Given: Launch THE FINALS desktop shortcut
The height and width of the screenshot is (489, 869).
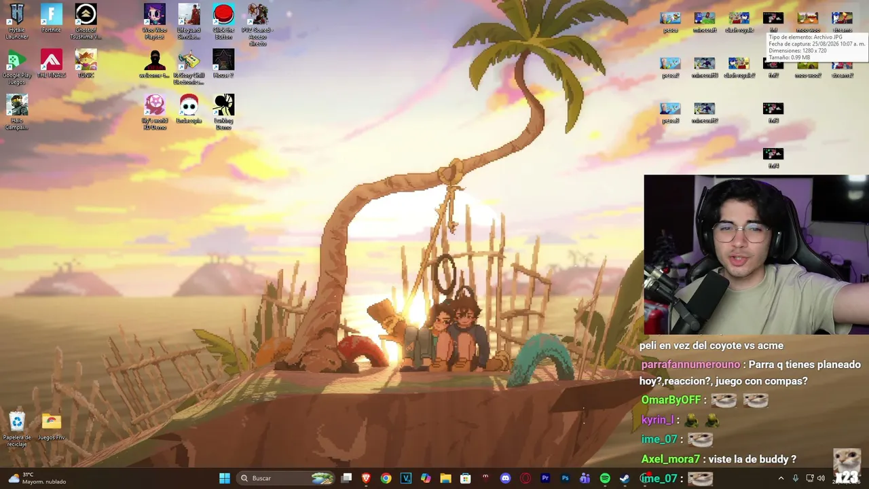Looking at the screenshot, I should (51, 63).
